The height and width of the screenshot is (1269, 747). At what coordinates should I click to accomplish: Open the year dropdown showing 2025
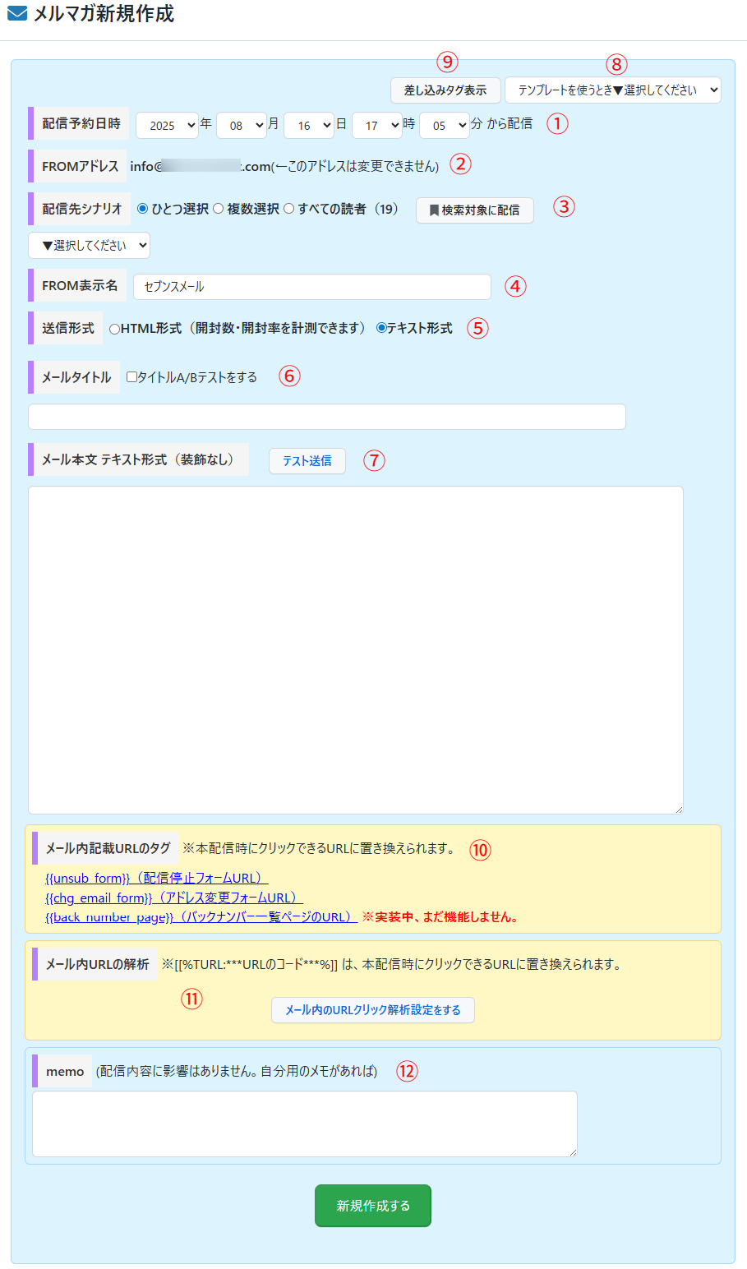tap(167, 125)
